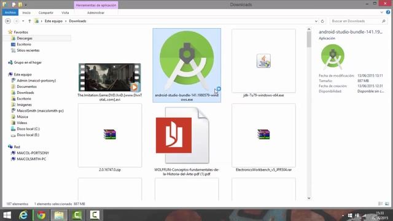Click the vertical scrollbar thumb

pos(309,39)
